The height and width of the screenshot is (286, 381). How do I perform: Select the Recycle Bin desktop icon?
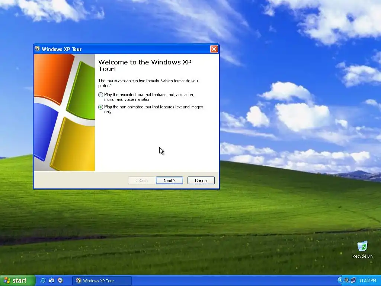[362, 250]
